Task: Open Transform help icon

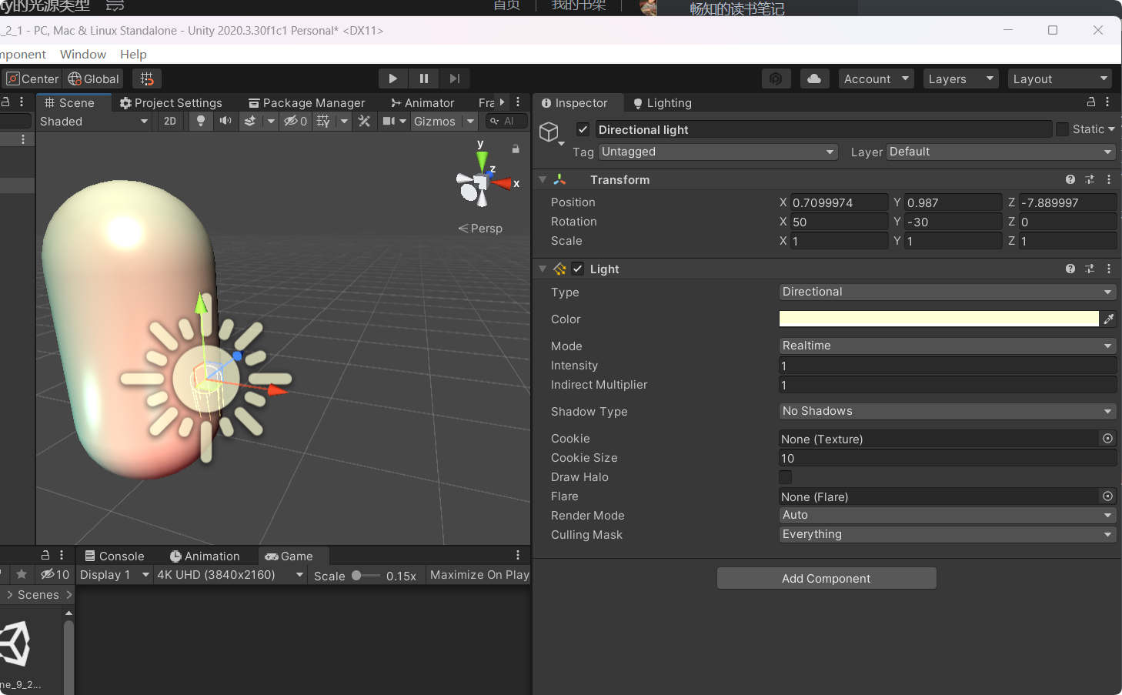Action: [1070, 179]
